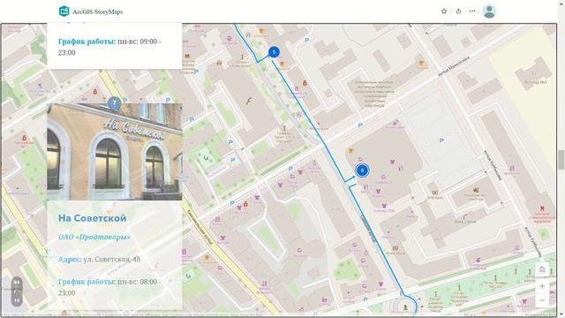Open the share story icon

click(x=458, y=11)
